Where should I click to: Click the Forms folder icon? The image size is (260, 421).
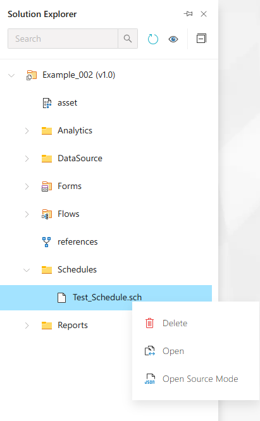47,186
